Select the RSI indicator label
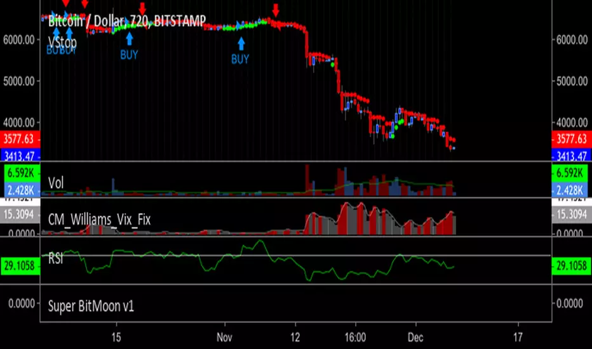 (55, 258)
